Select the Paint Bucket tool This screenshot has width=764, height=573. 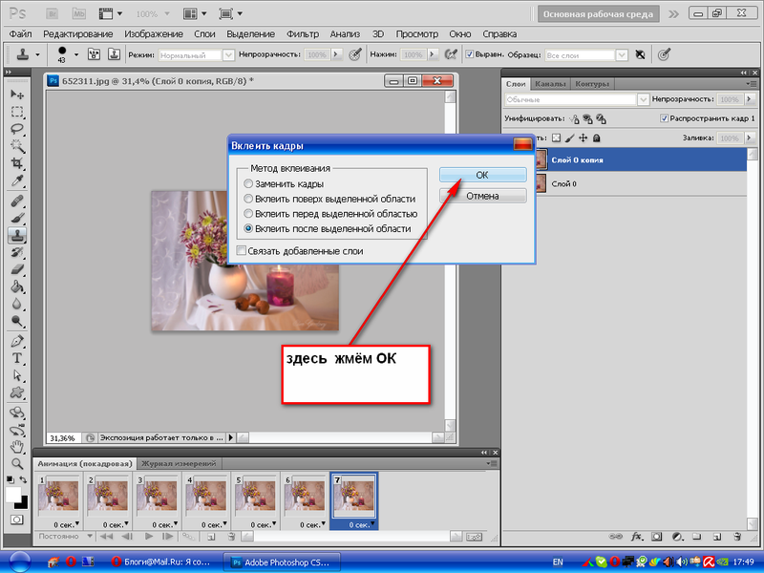tap(17, 286)
